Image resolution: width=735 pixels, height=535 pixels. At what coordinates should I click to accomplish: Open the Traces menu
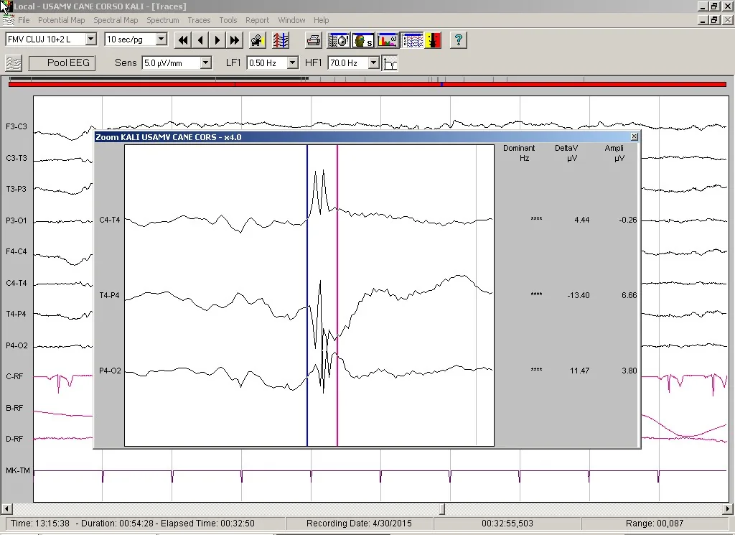pyautogui.click(x=199, y=20)
